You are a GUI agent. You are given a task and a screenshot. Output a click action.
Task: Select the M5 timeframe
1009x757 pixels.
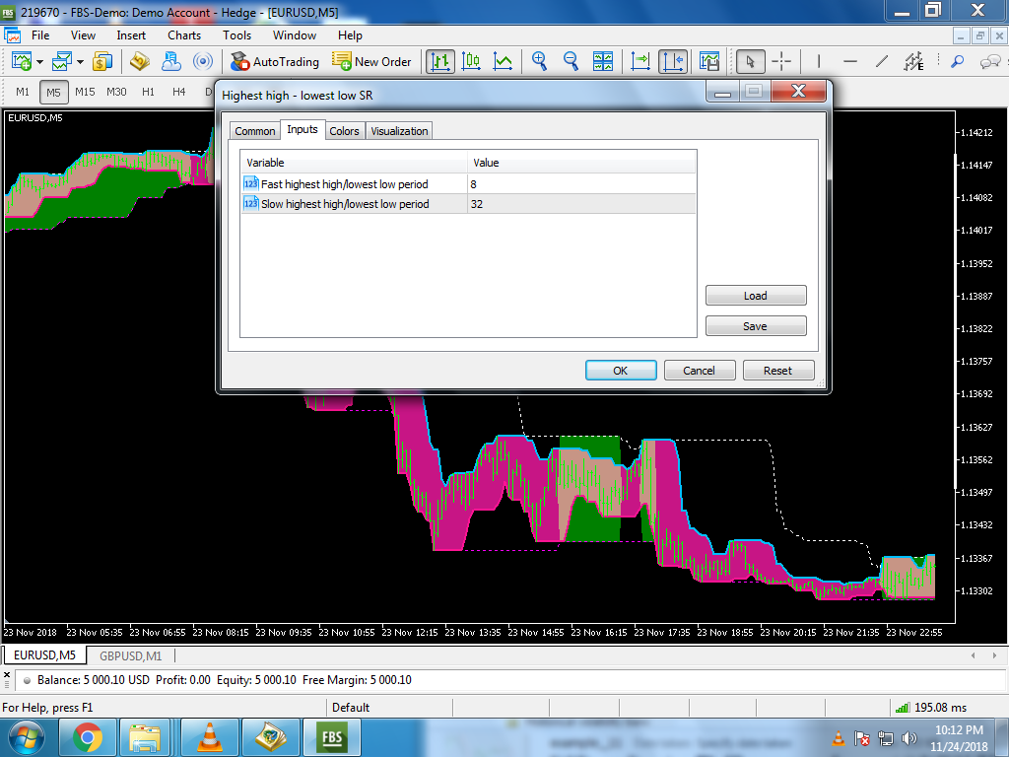[53, 92]
